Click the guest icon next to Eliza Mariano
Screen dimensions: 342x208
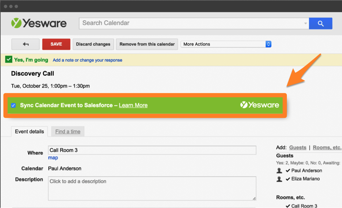pos(279,179)
